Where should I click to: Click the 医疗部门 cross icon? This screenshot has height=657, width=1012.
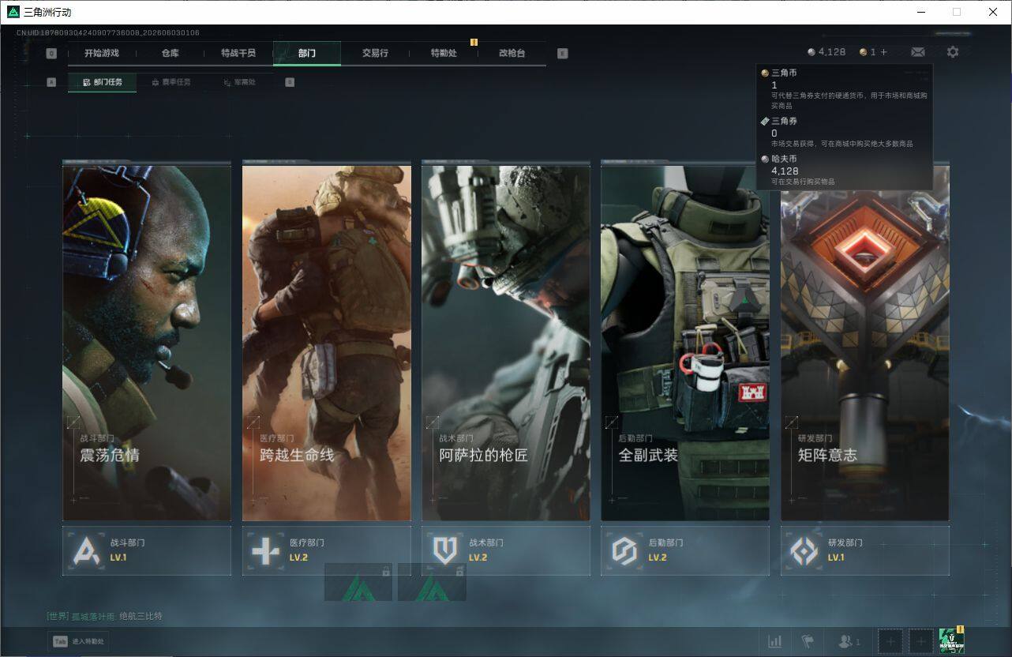[x=265, y=550]
